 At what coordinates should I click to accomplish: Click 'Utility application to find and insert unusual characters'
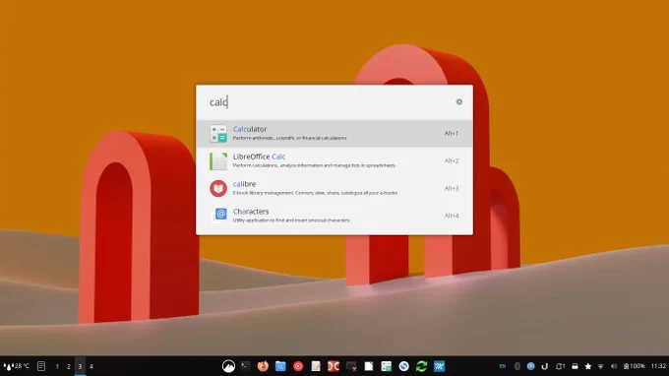(291, 220)
